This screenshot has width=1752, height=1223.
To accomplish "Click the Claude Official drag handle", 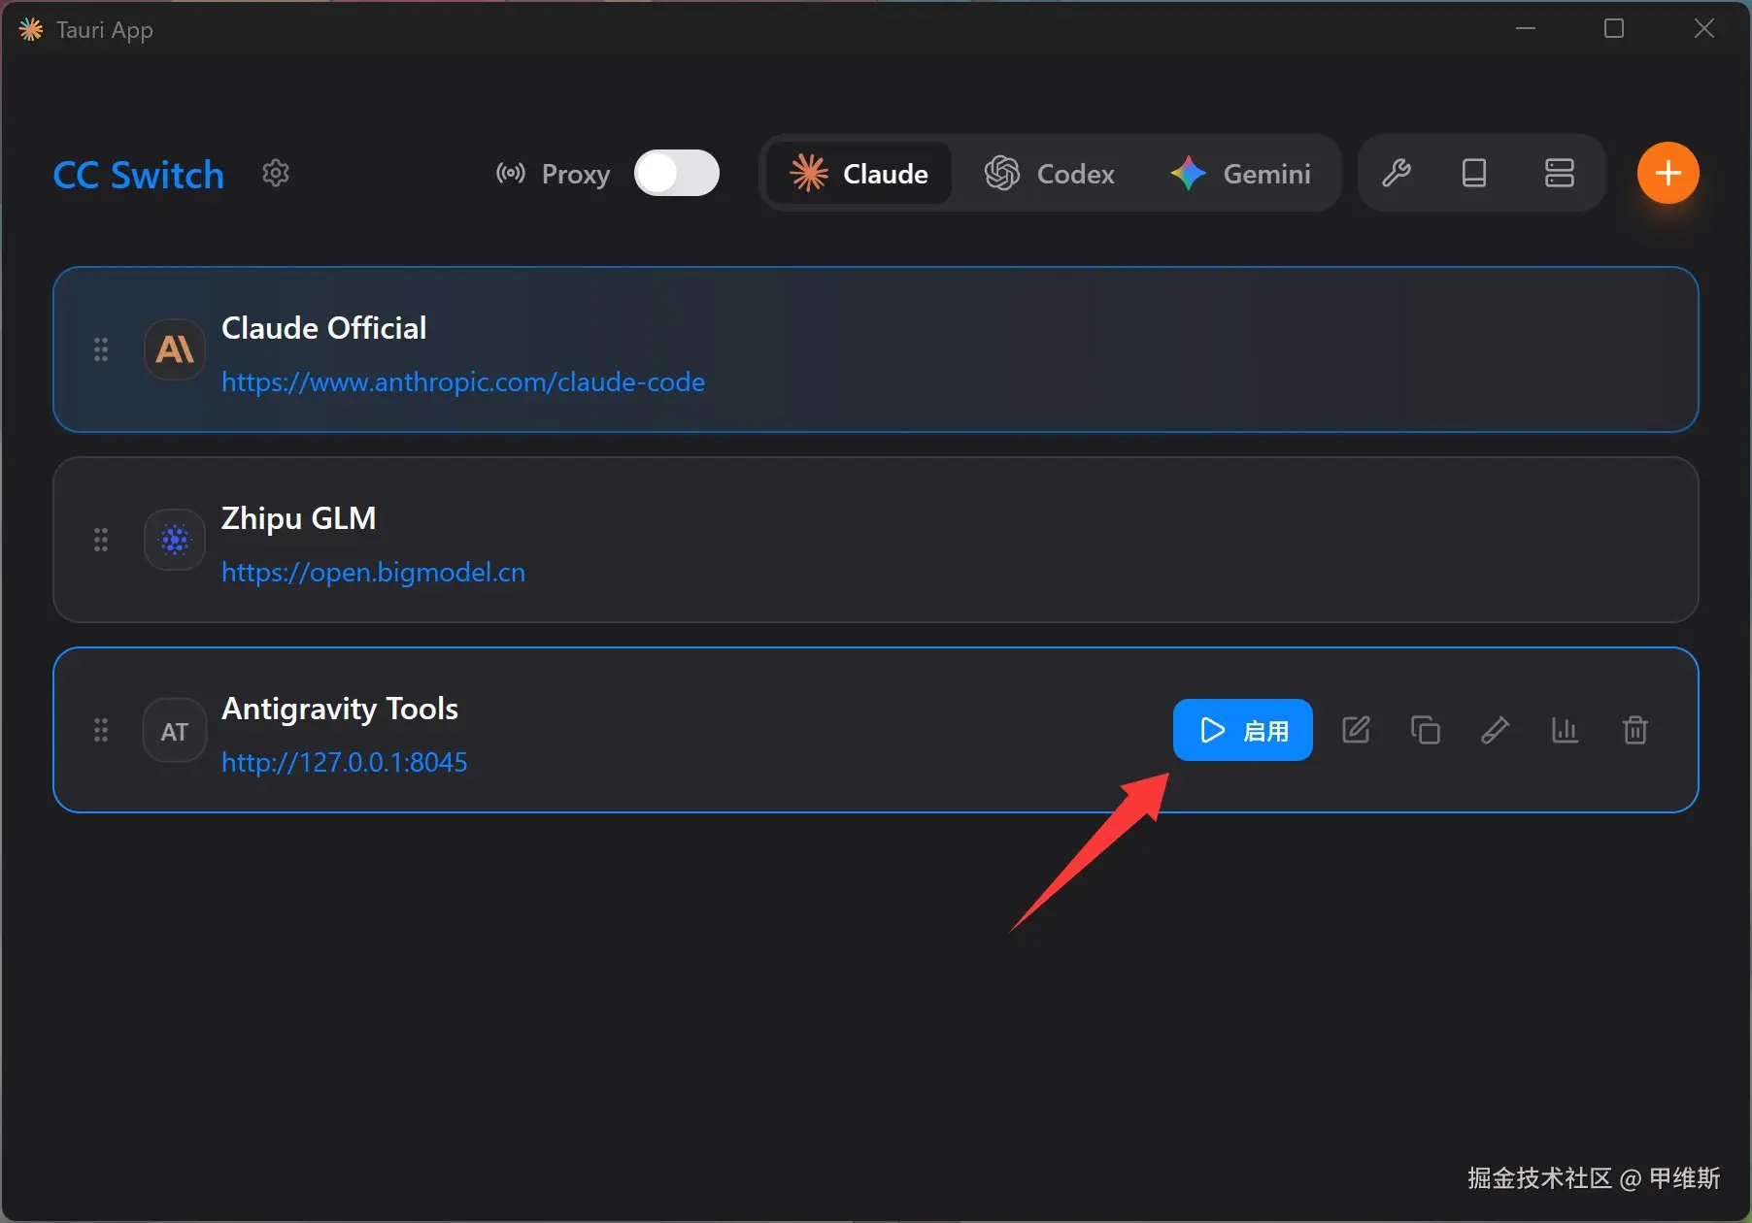I will [101, 349].
